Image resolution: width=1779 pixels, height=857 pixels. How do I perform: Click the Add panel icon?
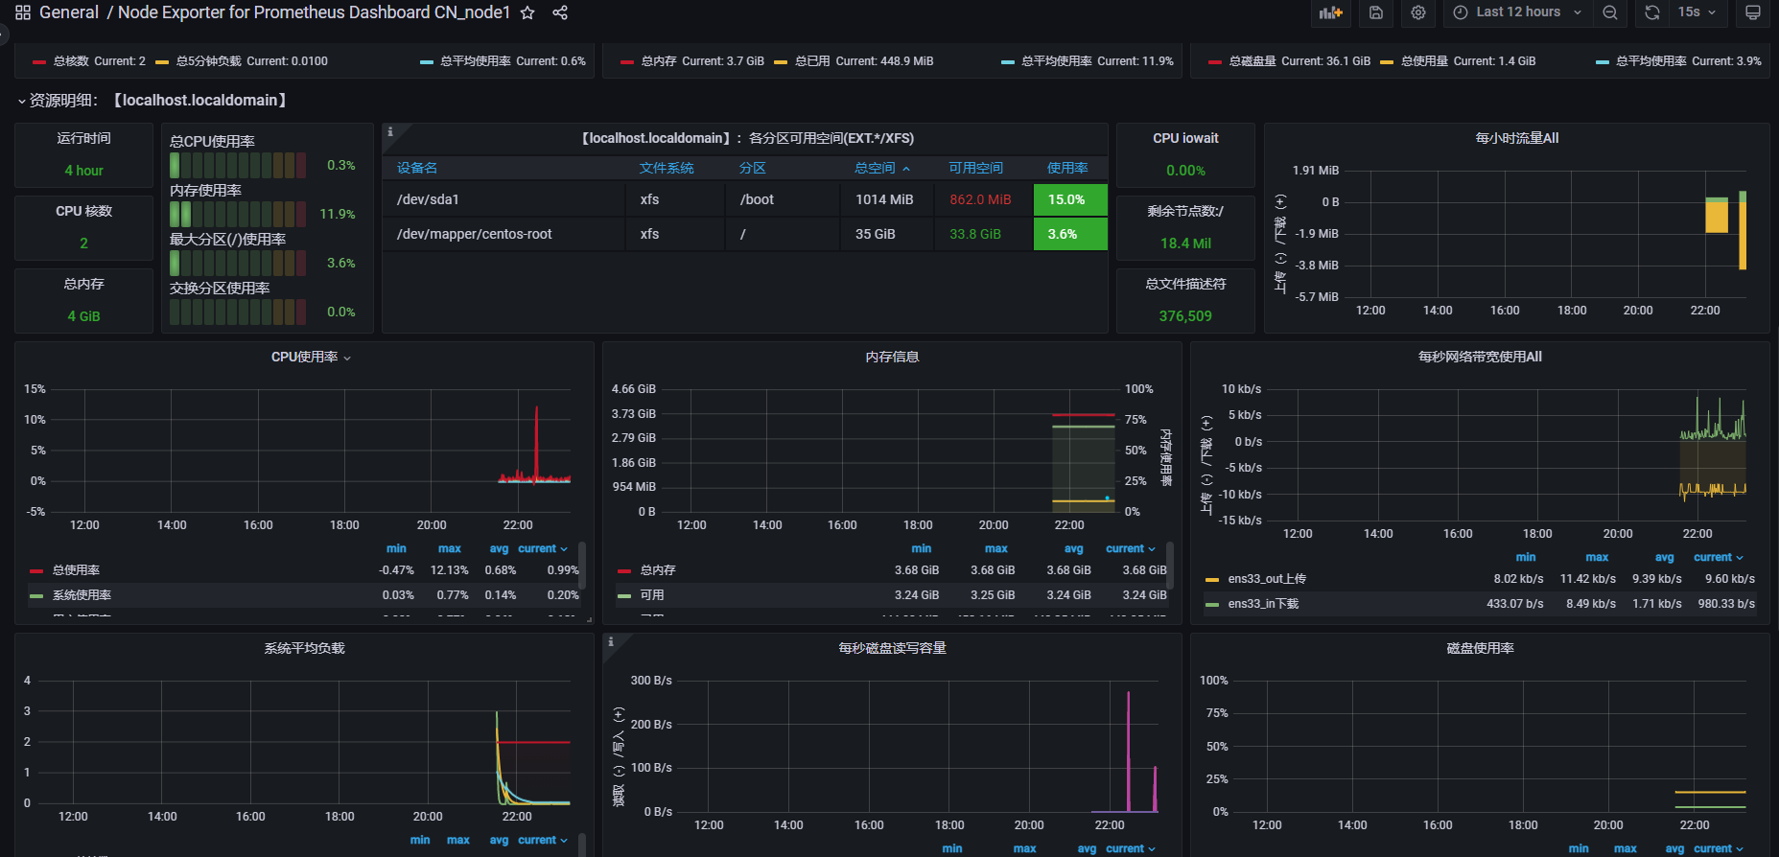point(1330,12)
